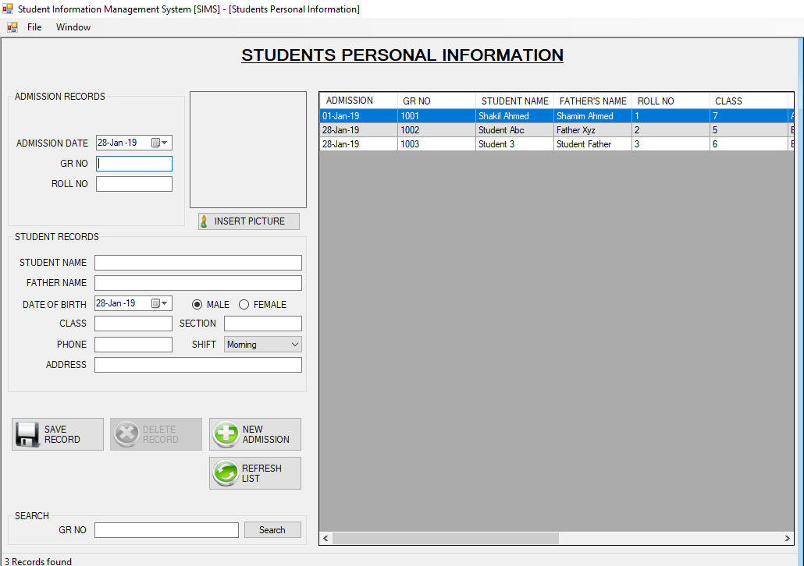
Task: Click the SIMS application icon in title bar
Action: pos(7,9)
